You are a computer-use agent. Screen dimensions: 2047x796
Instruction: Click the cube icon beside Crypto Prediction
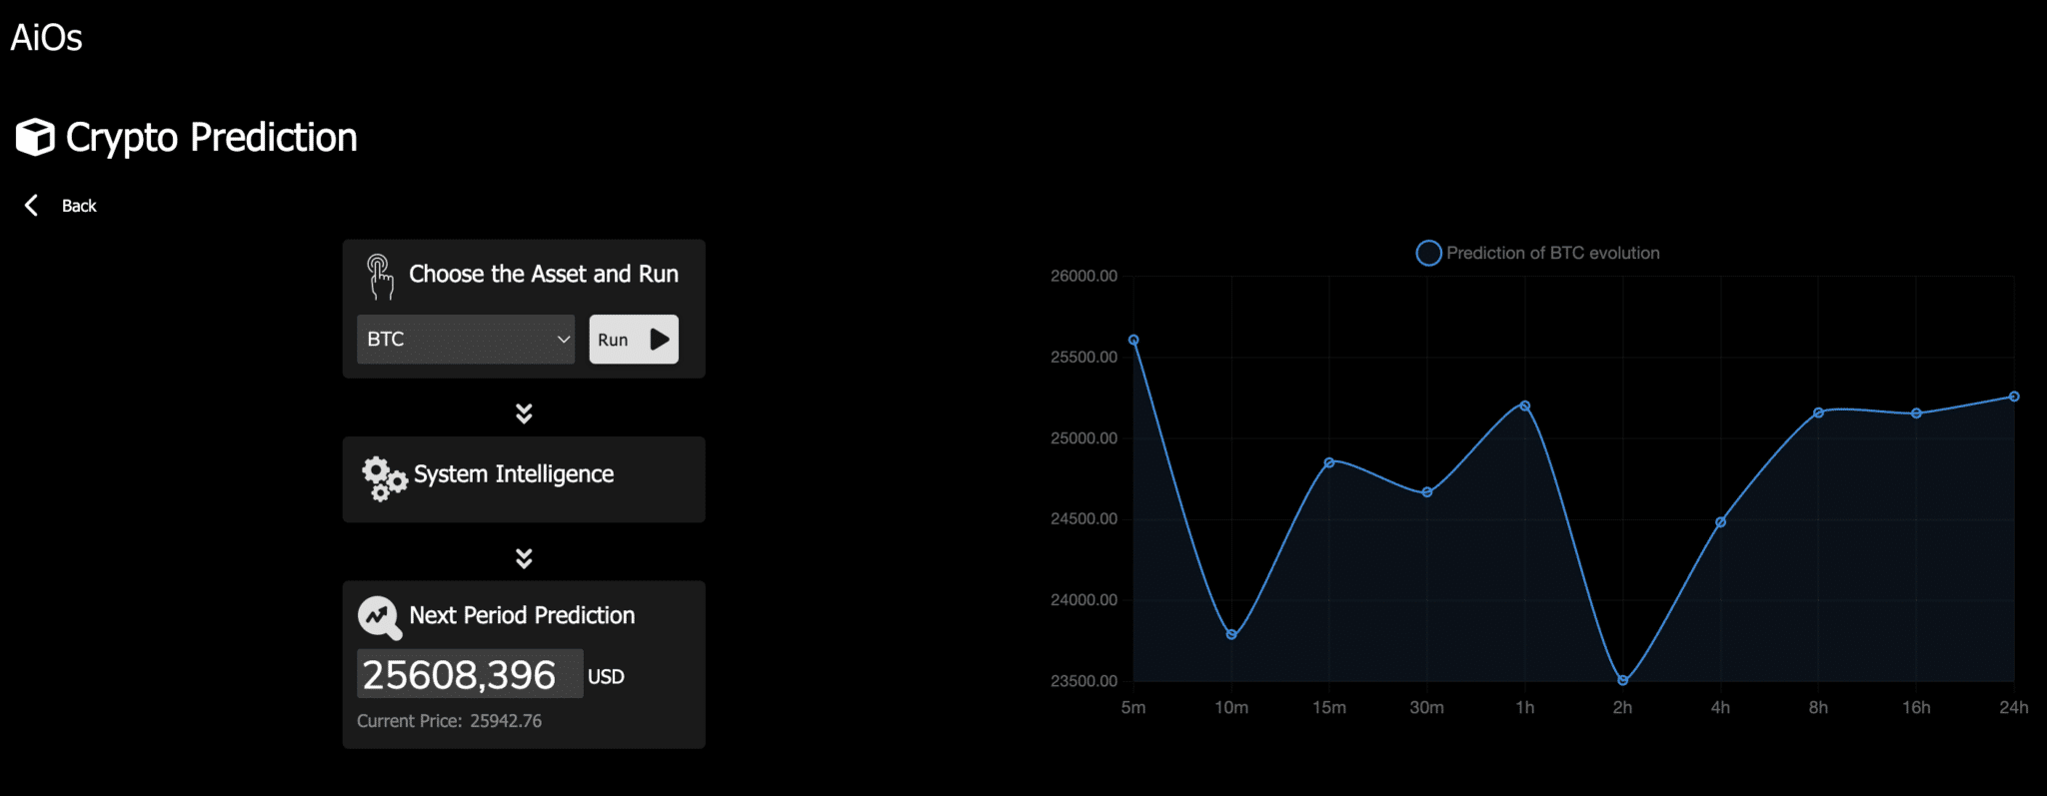35,138
